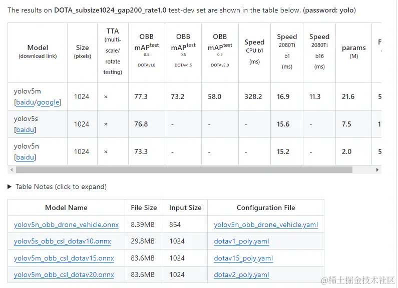Open dotav1_poly.yaml configuration file
The width and height of the screenshot is (398, 288).
tap(241, 241)
